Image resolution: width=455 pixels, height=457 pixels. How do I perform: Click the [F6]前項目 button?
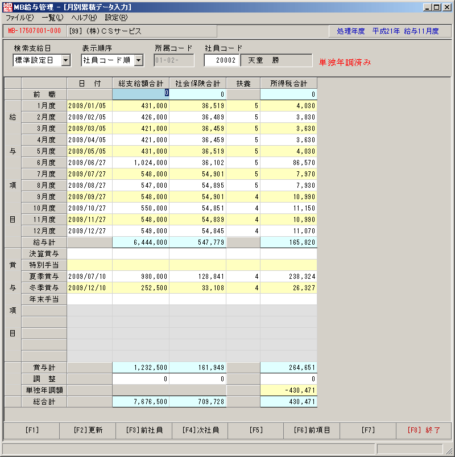[x=312, y=430]
